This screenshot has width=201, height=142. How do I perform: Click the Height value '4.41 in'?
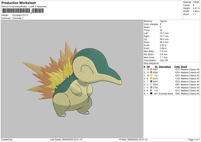click(x=196, y=8)
